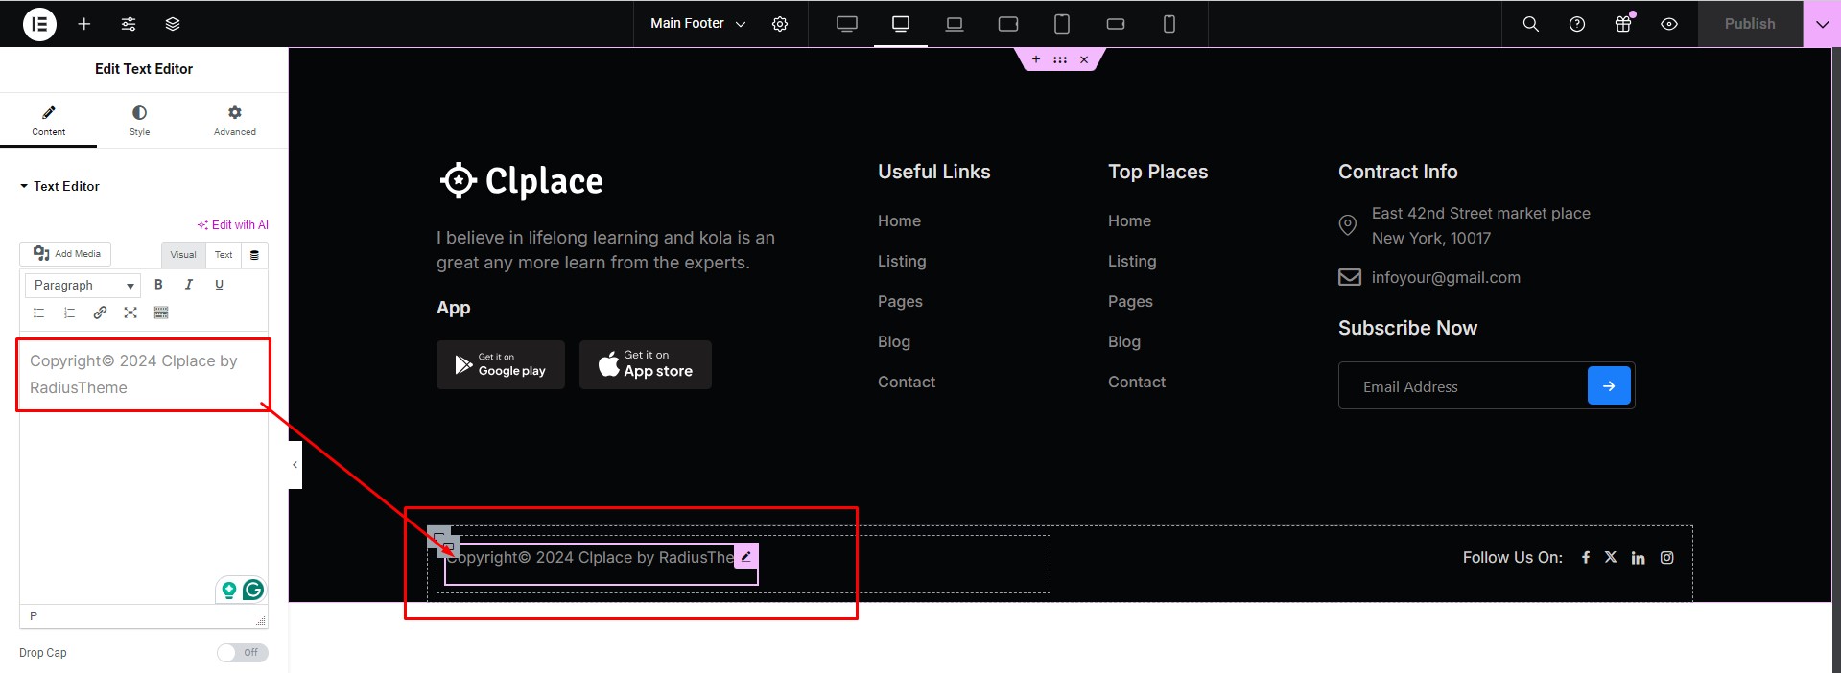Click the Email Address input field
This screenshot has width=1841, height=673.
pos(1464,386)
